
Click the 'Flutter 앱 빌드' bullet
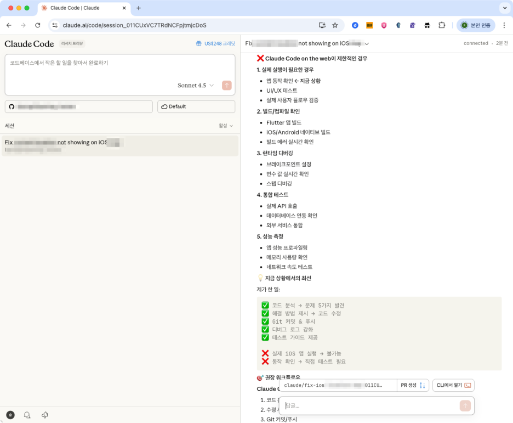click(x=284, y=122)
